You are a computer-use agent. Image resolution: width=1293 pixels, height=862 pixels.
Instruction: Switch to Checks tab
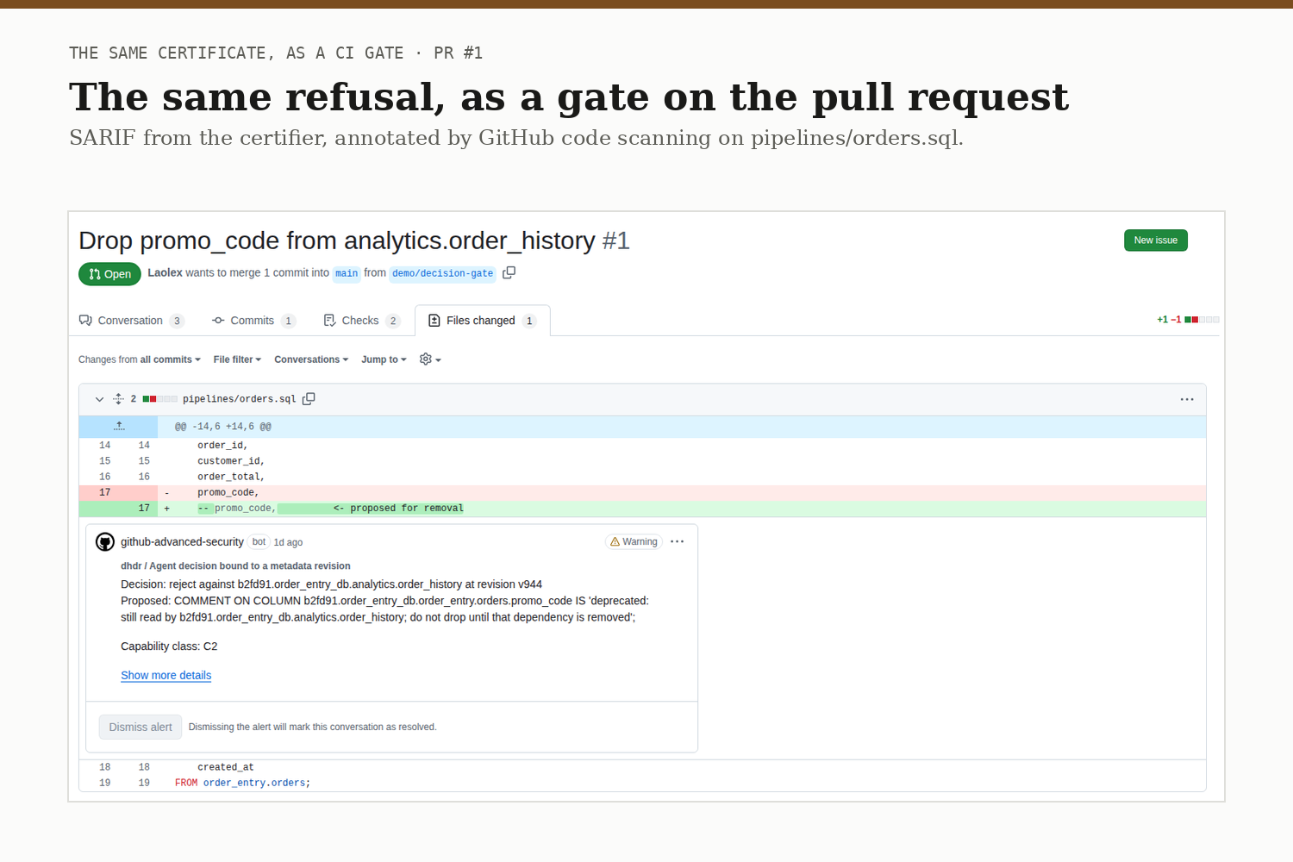click(x=362, y=321)
